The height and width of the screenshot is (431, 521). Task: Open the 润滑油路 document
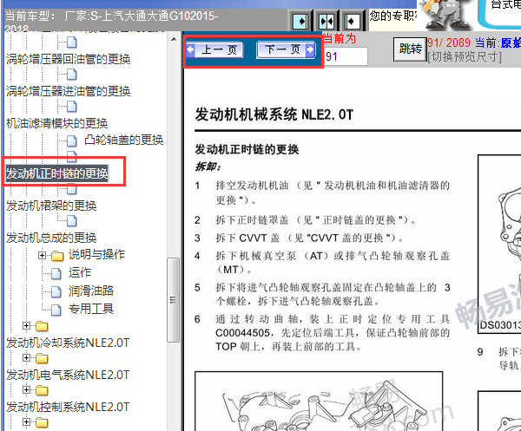click(91, 291)
